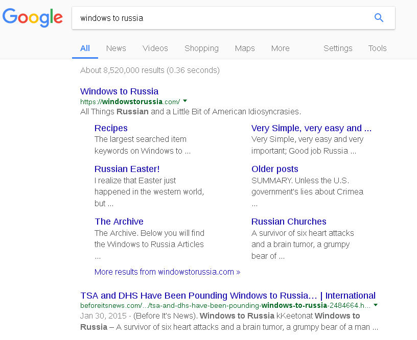Switch to the News tab
The width and height of the screenshot is (417, 340).
[116, 48]
